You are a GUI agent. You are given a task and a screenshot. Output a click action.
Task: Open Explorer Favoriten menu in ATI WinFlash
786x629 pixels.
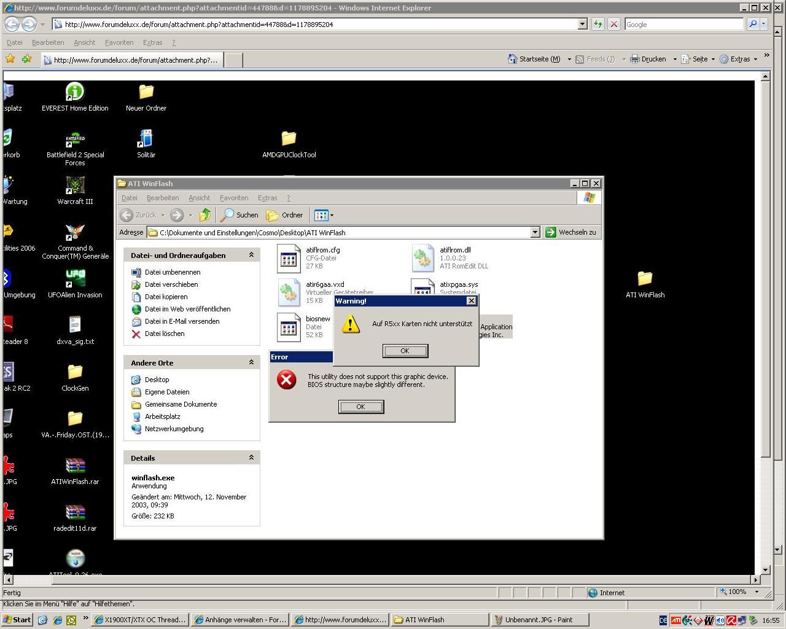tap(234, 198)
